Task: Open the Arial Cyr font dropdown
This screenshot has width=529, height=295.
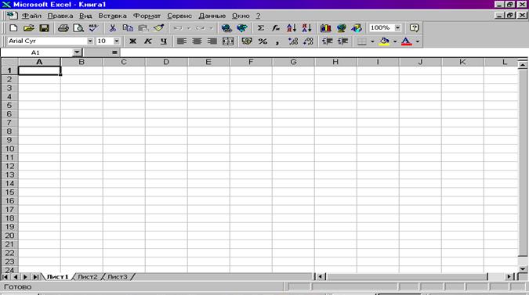Action: pos(90,41)
